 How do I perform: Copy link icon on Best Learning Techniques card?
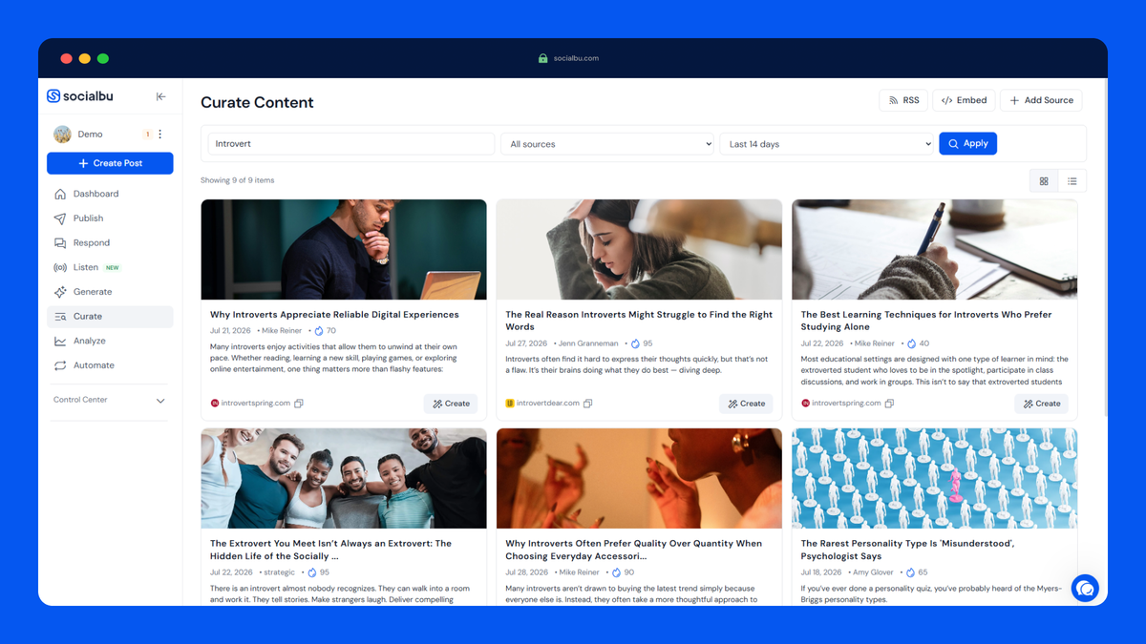[x=889, y=404]
